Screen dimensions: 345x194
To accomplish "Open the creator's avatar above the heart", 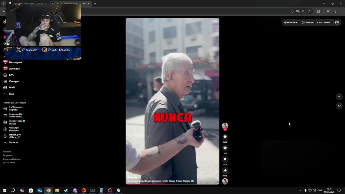I will pos(225,126).
